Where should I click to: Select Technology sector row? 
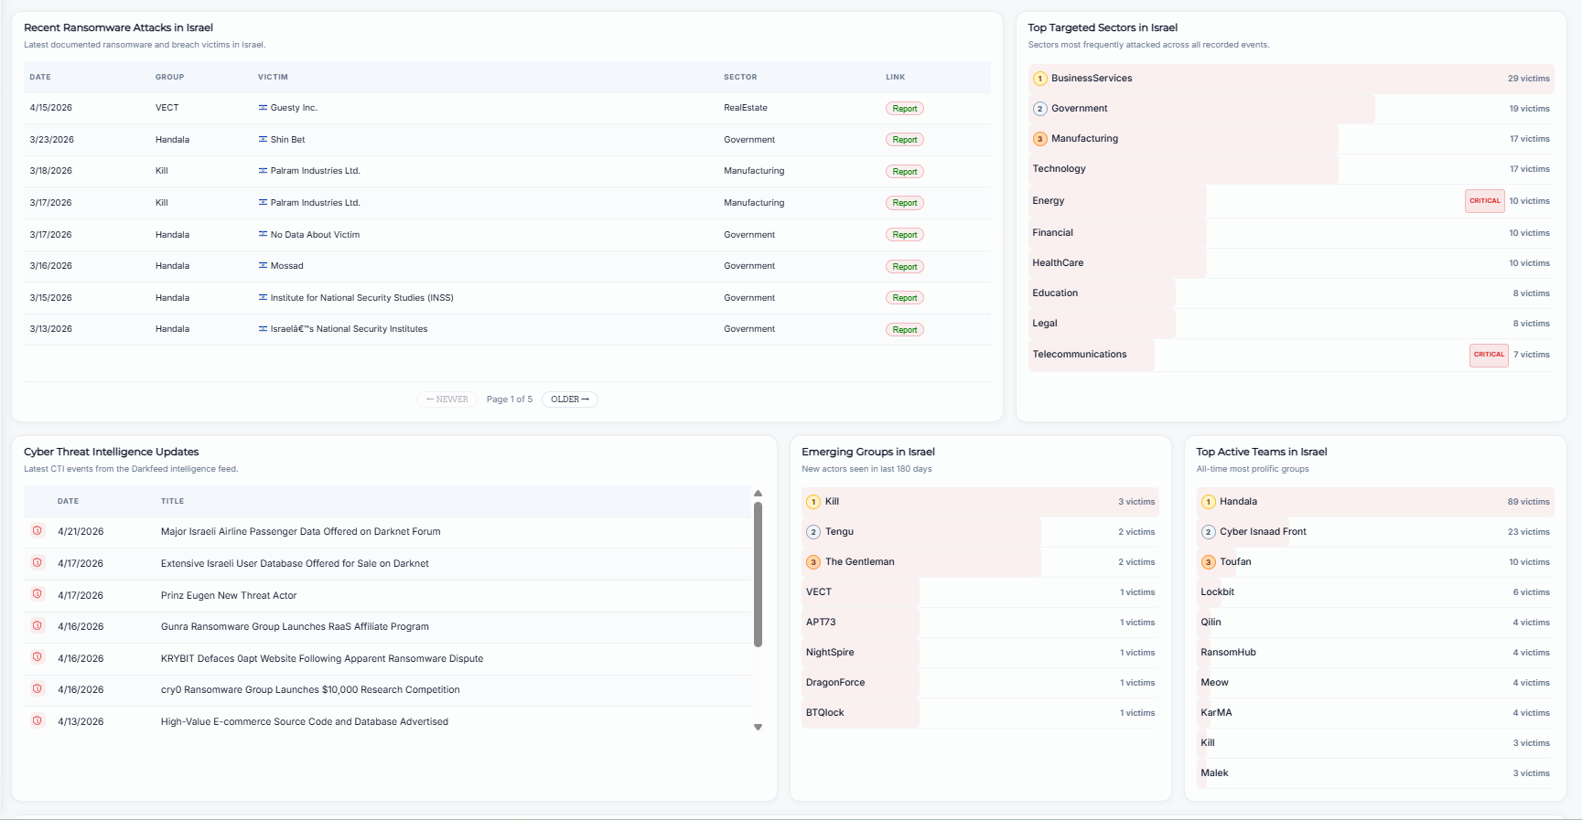pyautogui.click(x=1291, y=169)
